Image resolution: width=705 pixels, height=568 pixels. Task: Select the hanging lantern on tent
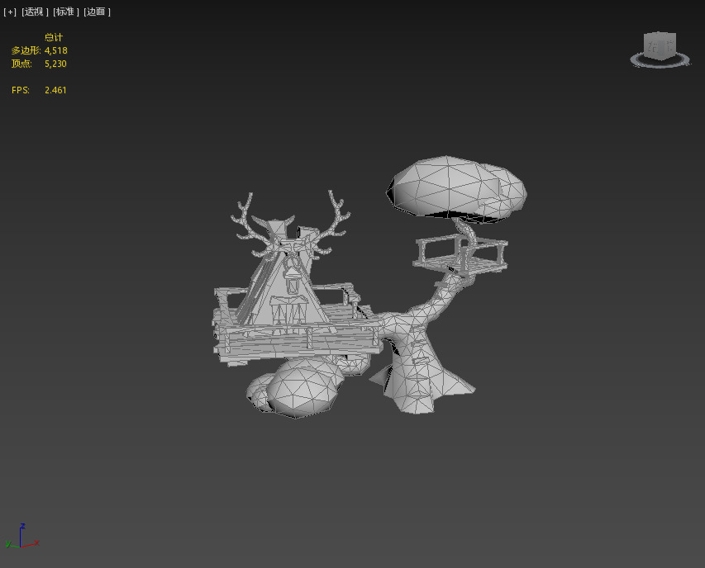(x=293, y=281)
